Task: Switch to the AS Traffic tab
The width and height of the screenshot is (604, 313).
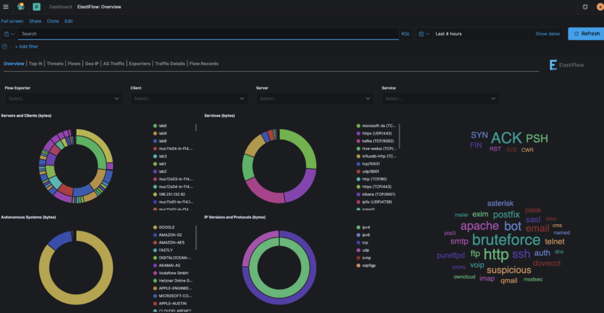Action: [x=114, y=64]
